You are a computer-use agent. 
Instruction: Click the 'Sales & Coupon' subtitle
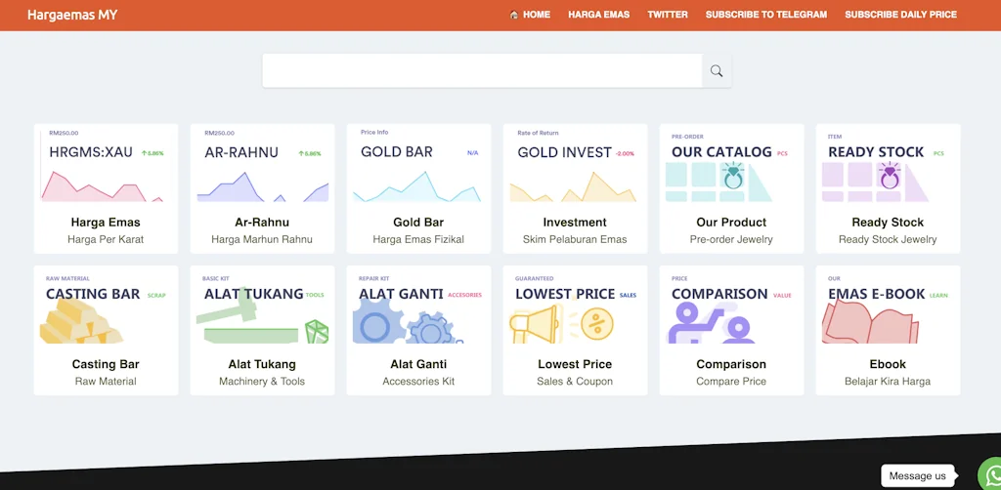click(x=575, y=382)
